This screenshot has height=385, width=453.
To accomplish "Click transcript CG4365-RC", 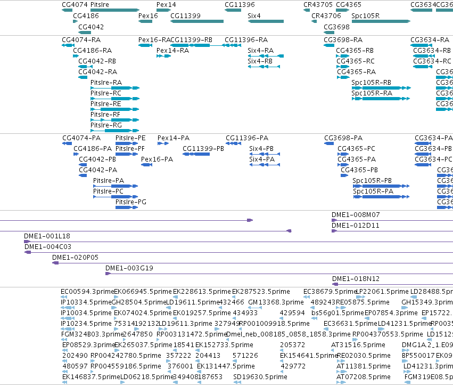I will [356, 61].
